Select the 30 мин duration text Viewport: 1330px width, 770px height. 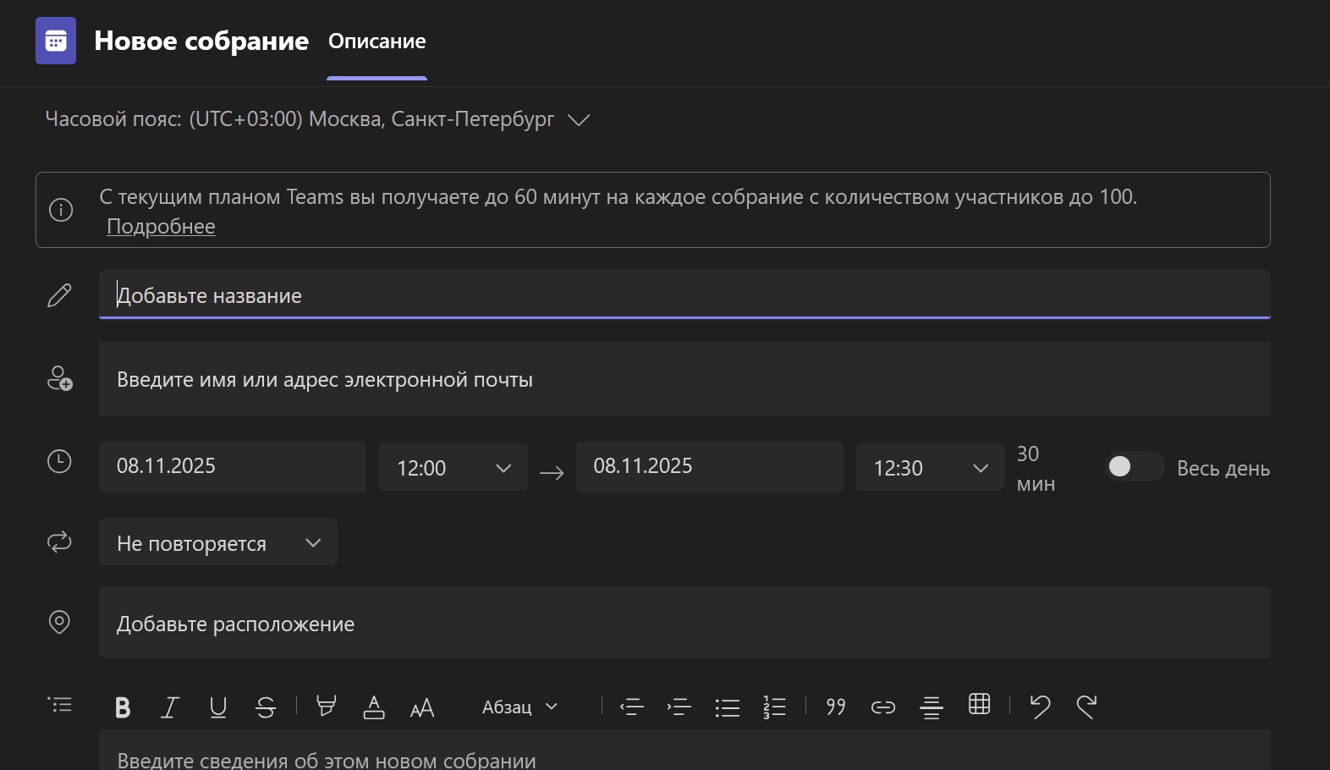pyautogui.click(x=1036, y=469)
